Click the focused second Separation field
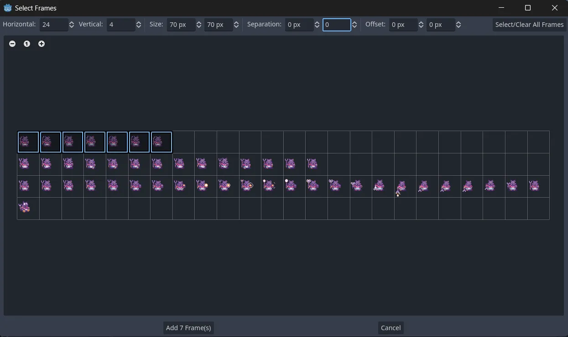This screenshot has width=568, height=337. [337, 25]
